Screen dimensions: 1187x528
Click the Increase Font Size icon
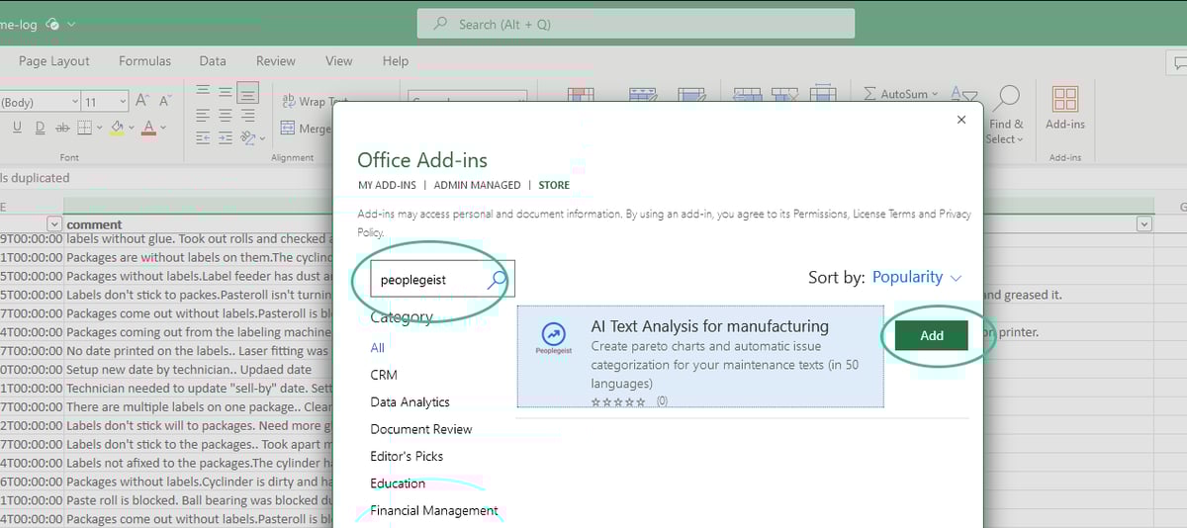coord(141,101)
